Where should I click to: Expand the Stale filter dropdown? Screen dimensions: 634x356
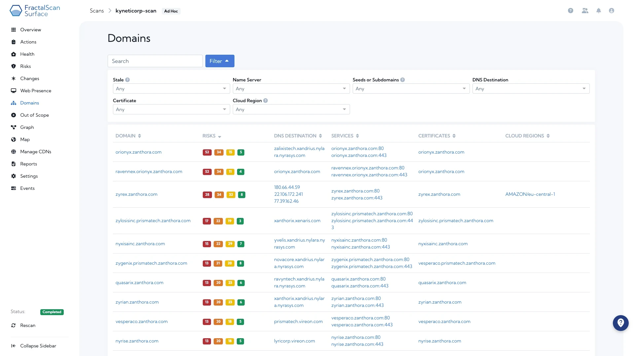(170, 89)
